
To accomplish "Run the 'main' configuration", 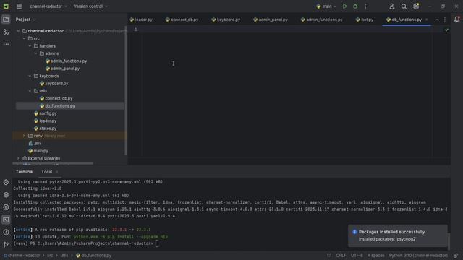I will point(344,6).
